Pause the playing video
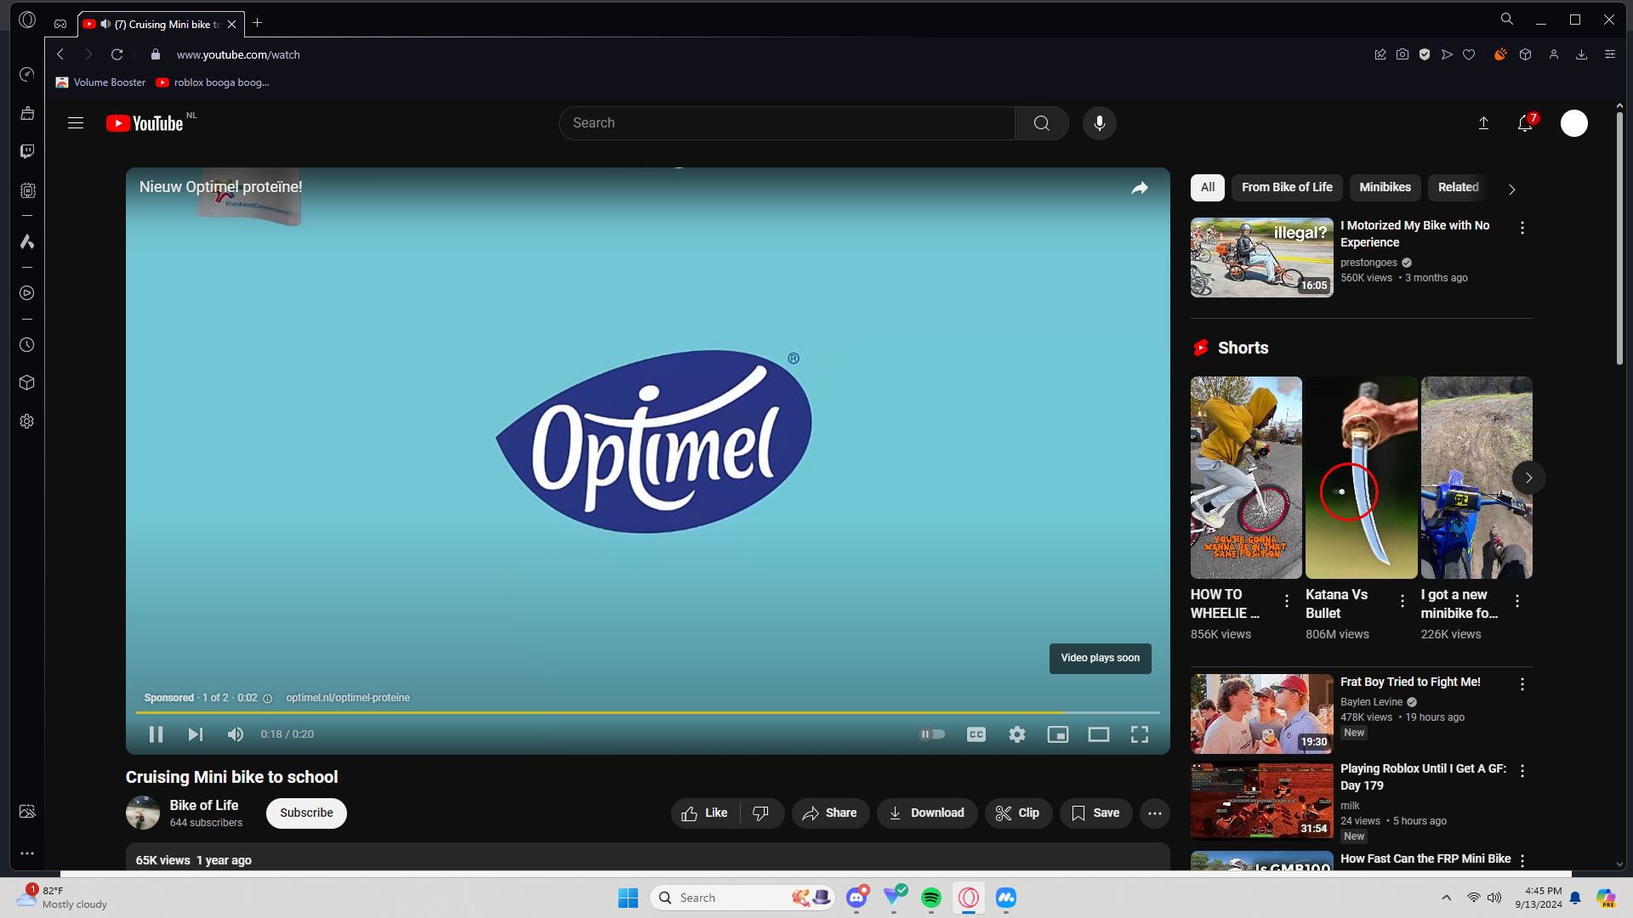The height and width of the screenshot is (918, 1633). (156, 734)
